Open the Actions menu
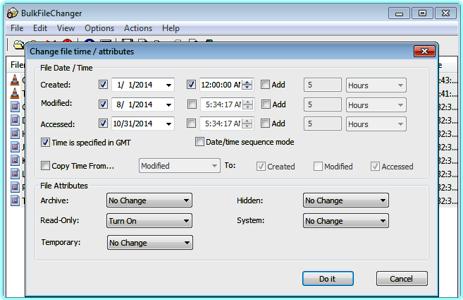Image resolution: width=463 pixels, height=300 pixels. (x=137, y=28)
